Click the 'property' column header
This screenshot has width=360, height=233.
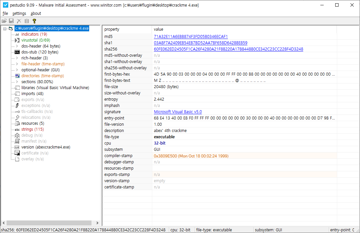tap(127, 29)
